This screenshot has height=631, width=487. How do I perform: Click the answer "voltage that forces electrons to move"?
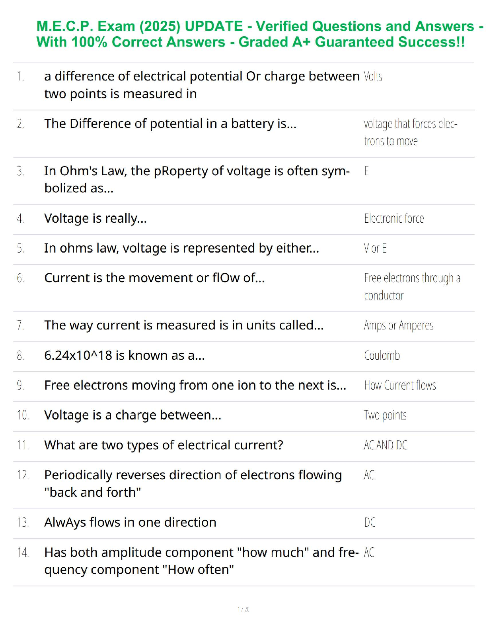point(410,132)
